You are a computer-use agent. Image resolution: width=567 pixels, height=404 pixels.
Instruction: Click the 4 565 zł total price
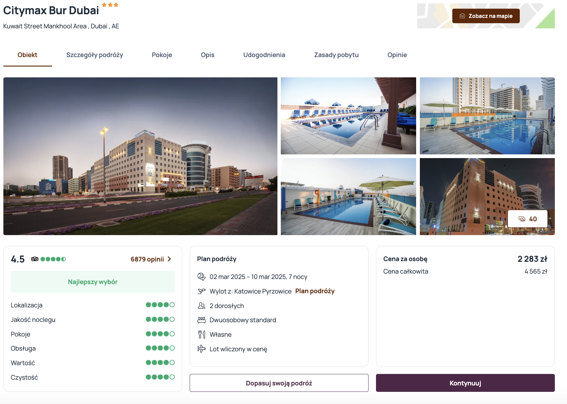click(536, 271)
